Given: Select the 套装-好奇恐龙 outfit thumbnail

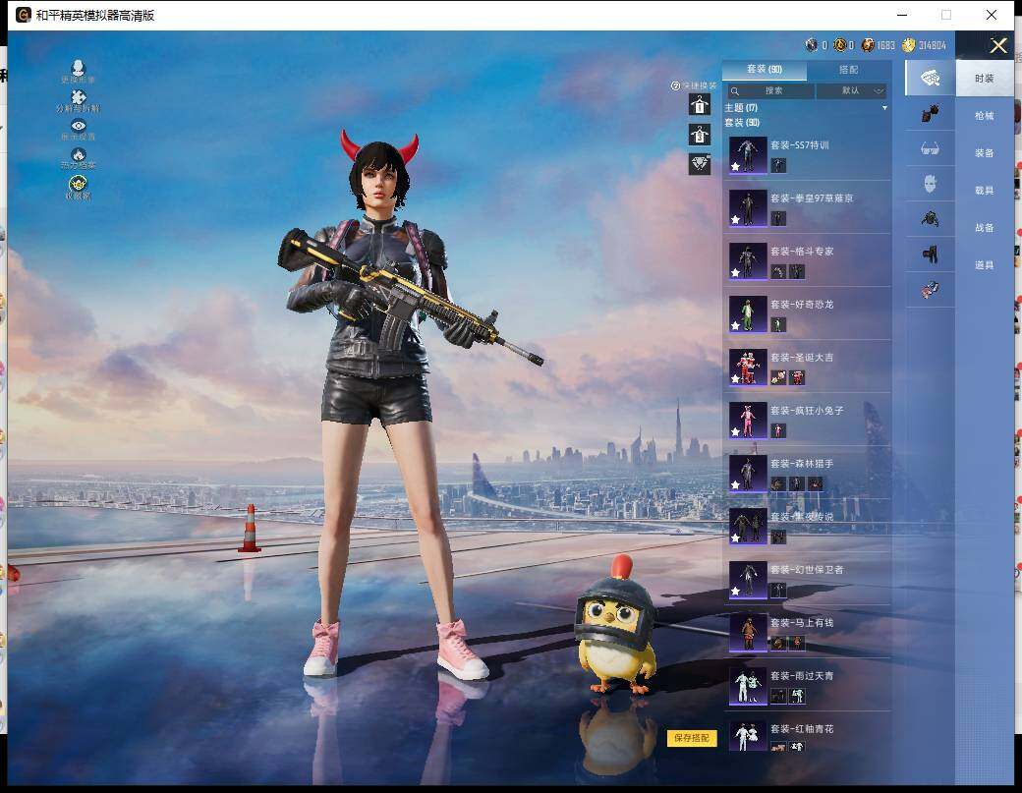Looking at the screenshot, I should tap(748, 313).
